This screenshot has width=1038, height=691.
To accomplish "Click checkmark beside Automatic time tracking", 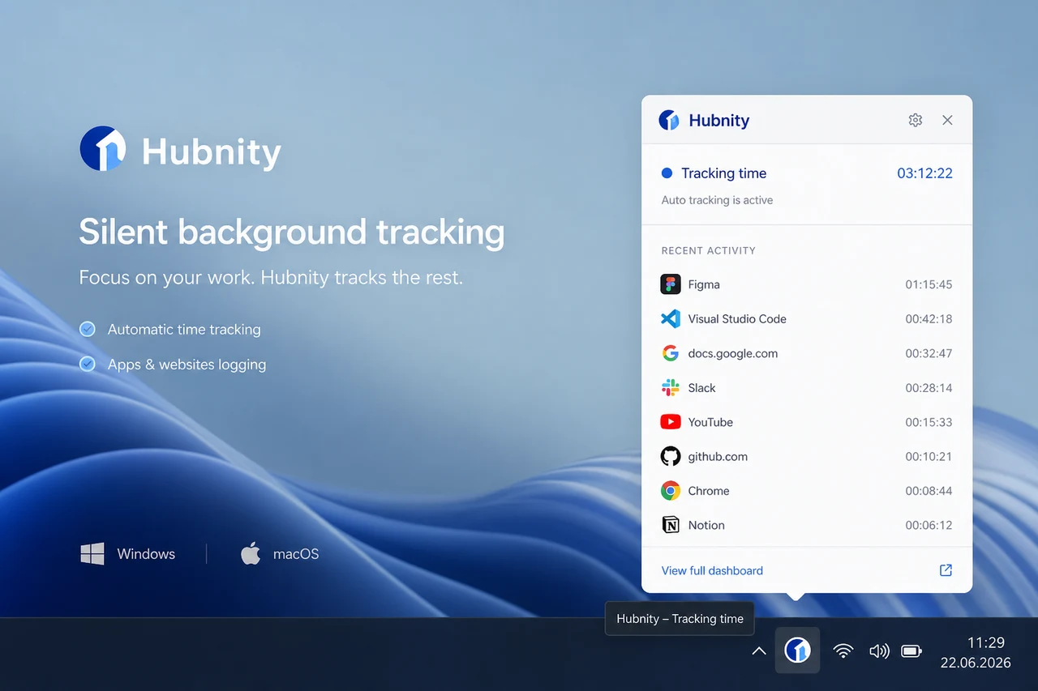I will (88, 329).
